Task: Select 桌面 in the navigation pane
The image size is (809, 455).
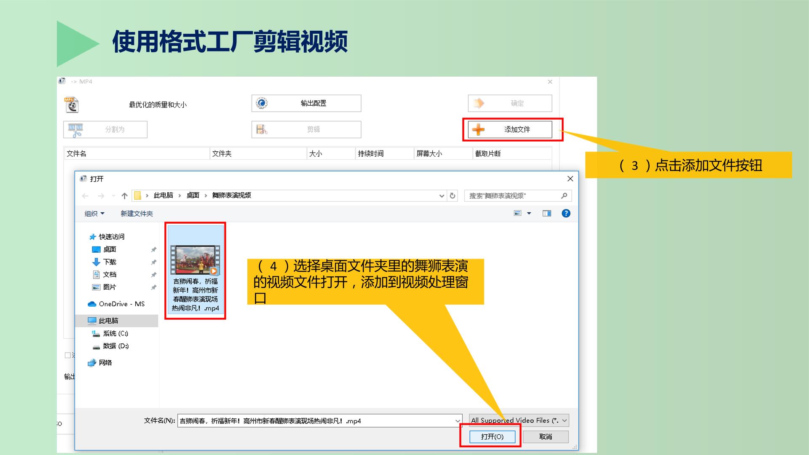Action: 110,249
